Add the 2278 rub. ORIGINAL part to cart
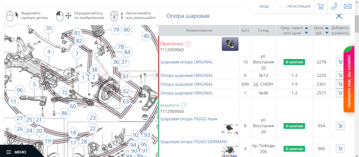This screenshot has width=359, height=157. coord(340,62)
